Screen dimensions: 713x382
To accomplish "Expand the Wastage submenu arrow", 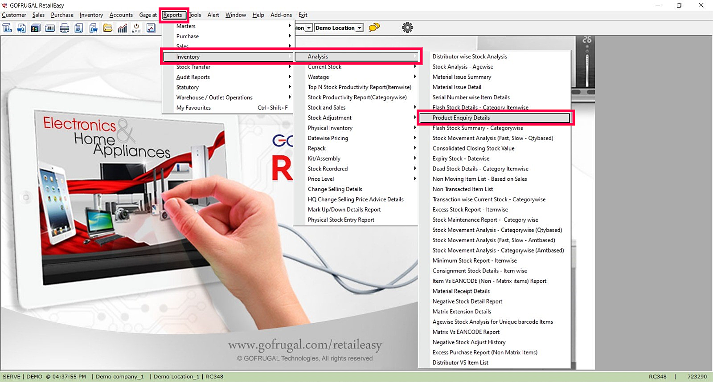I will point(415,77).
